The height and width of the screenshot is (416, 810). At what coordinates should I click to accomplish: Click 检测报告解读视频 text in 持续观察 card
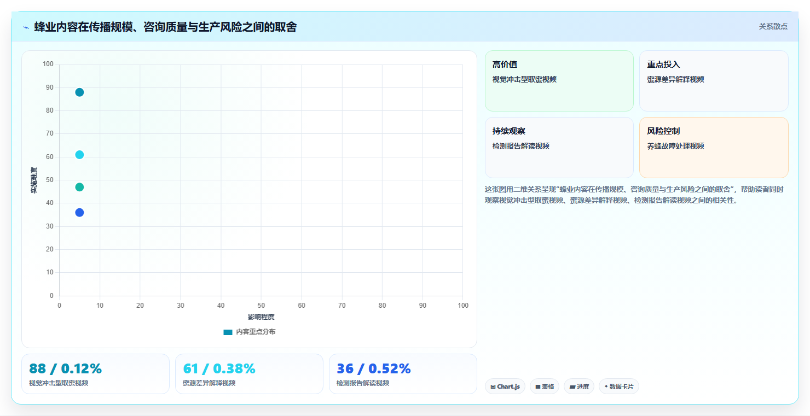click(x=521, y=146)
